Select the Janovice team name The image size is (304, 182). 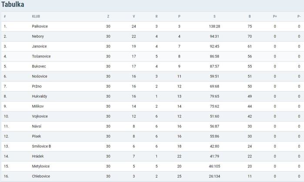click(39, 47)
